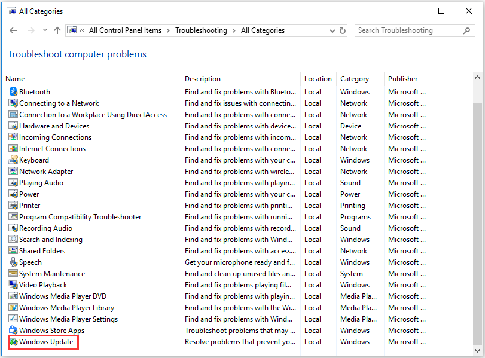This screenshot has width=485, height=358.
Task: Sort list by Category column
Action: [x=355, y=79]
